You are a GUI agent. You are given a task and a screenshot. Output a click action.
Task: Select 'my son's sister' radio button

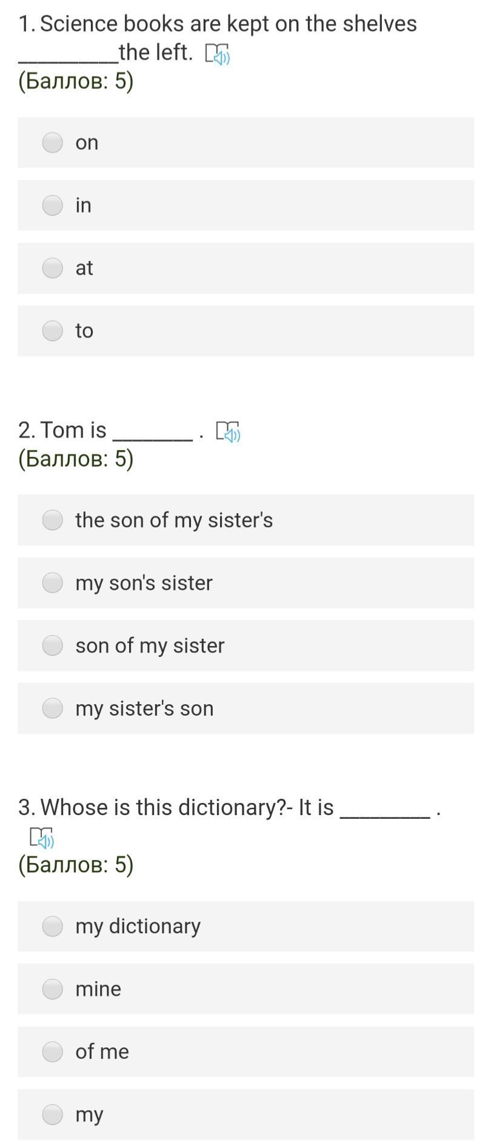53,583
